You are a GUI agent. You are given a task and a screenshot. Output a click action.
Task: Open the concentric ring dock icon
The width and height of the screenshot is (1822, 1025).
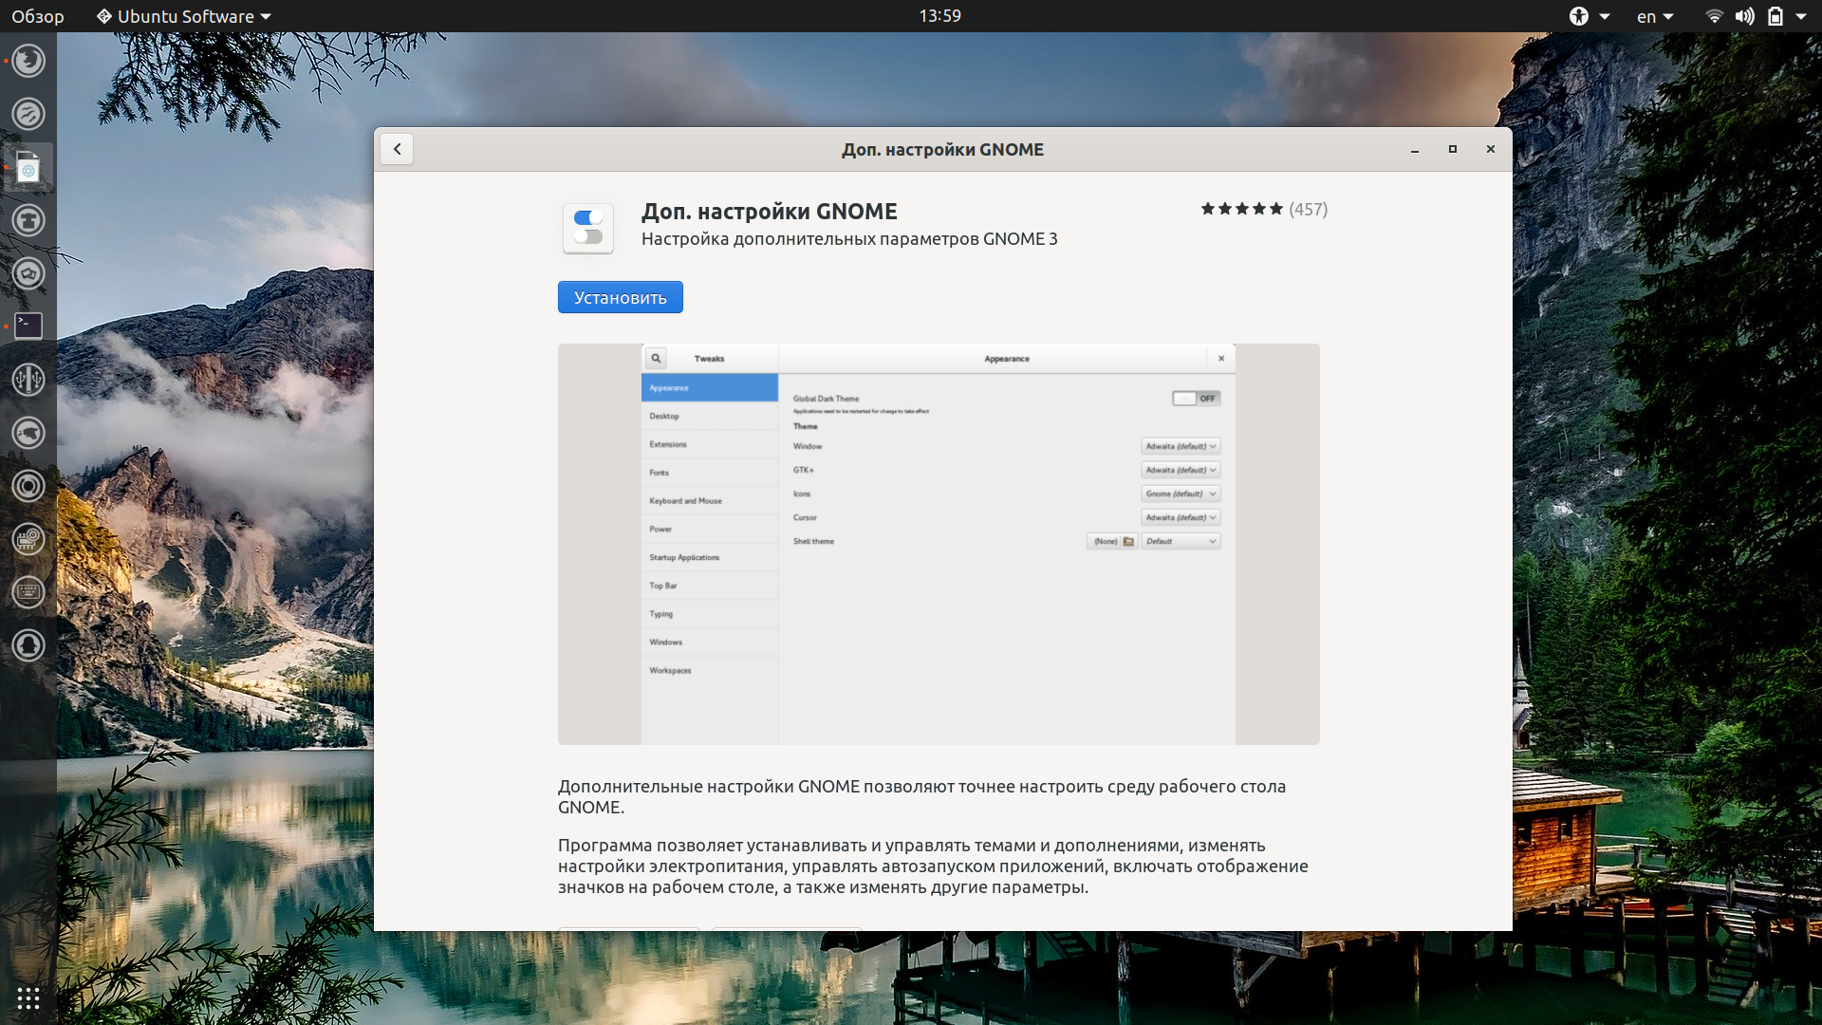[x=28, y=486]
